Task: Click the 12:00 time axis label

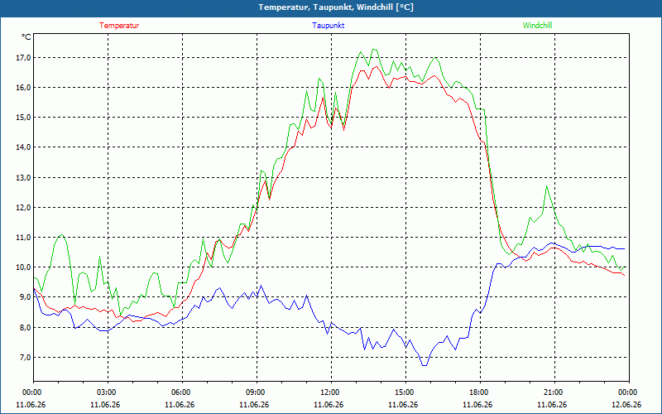Action: click(330, 392)
